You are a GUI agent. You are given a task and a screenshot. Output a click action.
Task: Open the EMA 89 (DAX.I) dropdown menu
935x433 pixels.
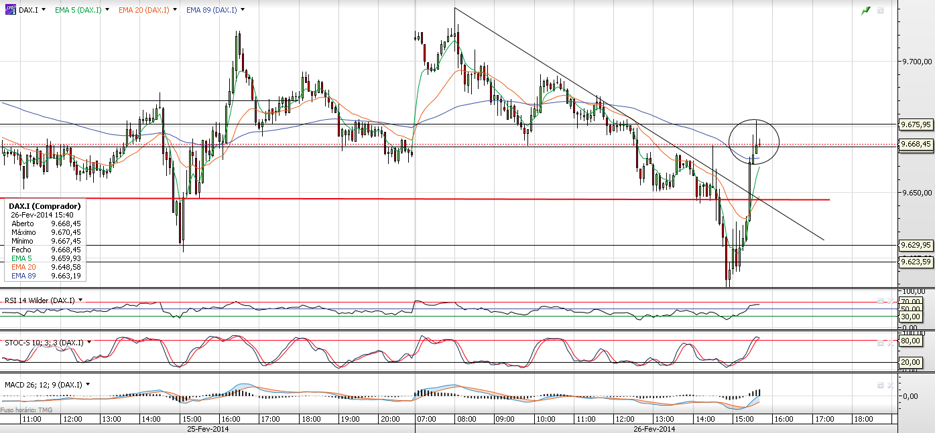click(x=243, y=10)
